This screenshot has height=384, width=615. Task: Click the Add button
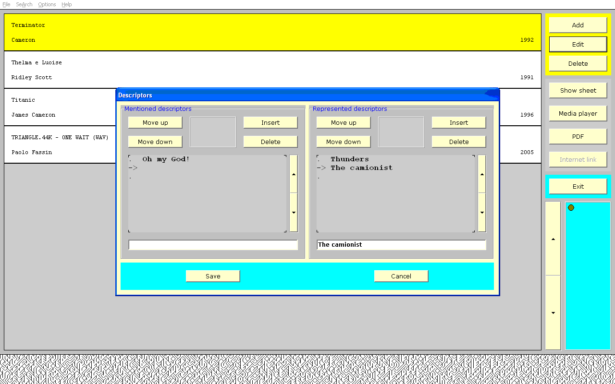pos(578,25)
